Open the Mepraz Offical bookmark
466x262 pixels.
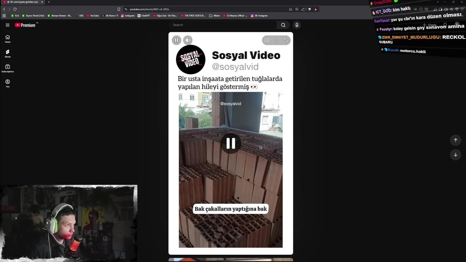pos(235,16)
